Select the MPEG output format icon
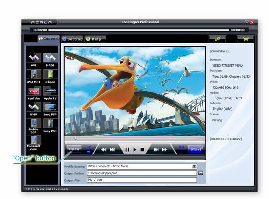Viewport: 269px width, 199px height. coord(50,58)
